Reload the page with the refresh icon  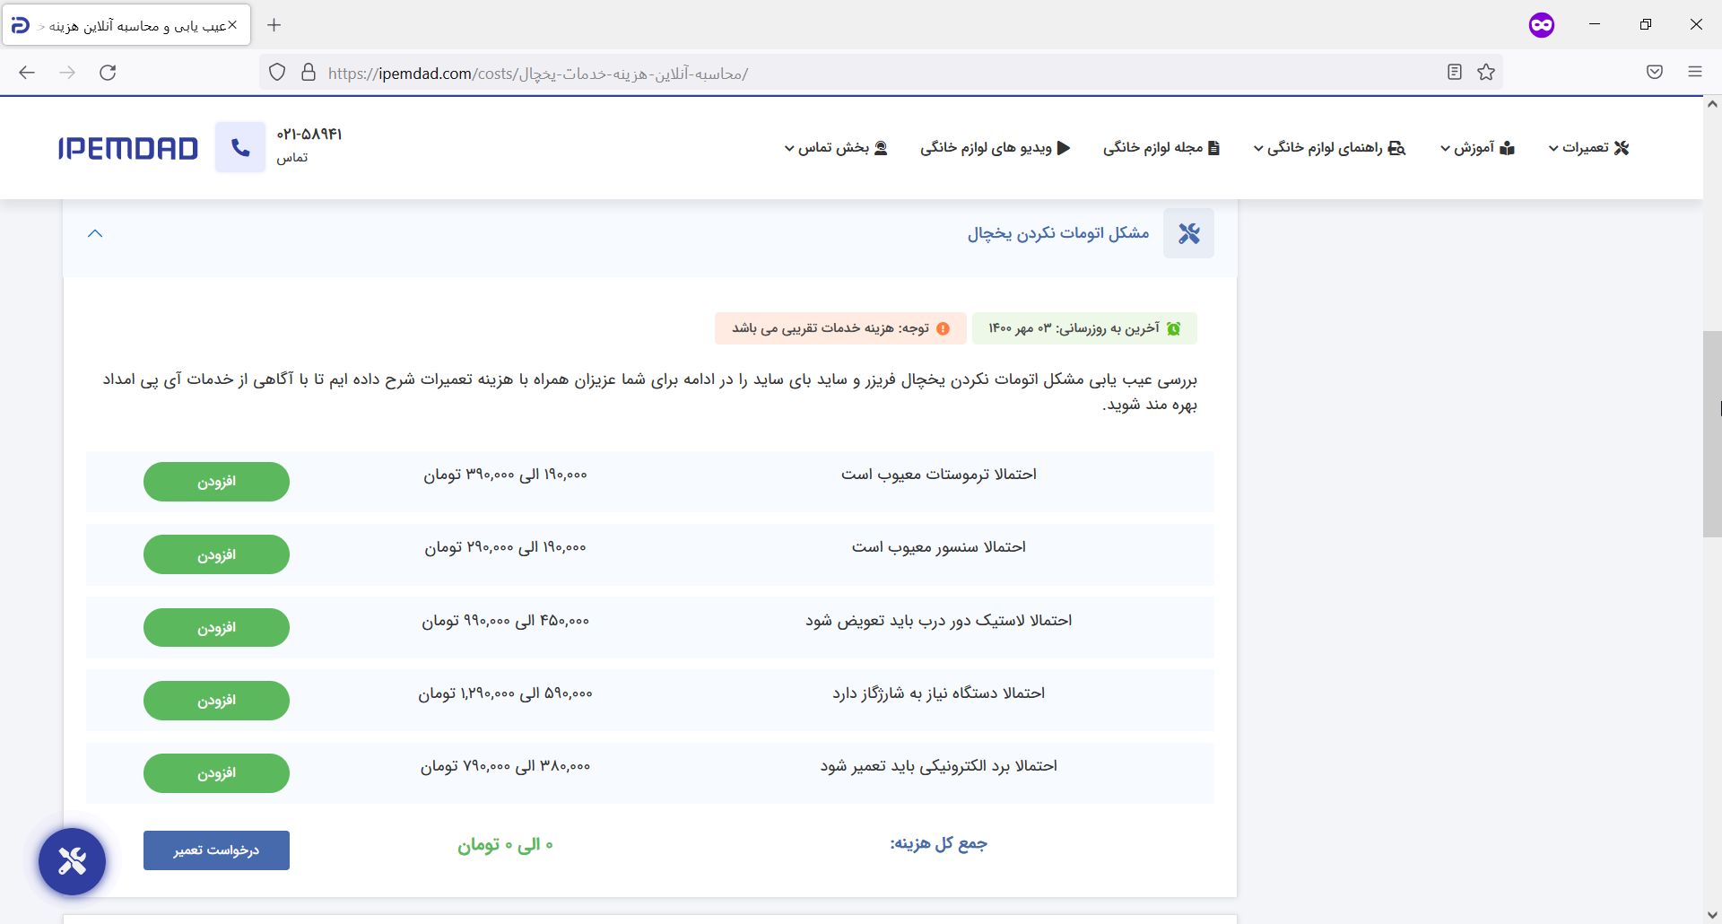[x=108, y=73]
